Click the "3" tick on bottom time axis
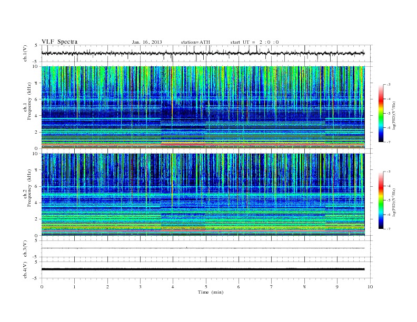This screenshot has width=417, height=322. 140,287
